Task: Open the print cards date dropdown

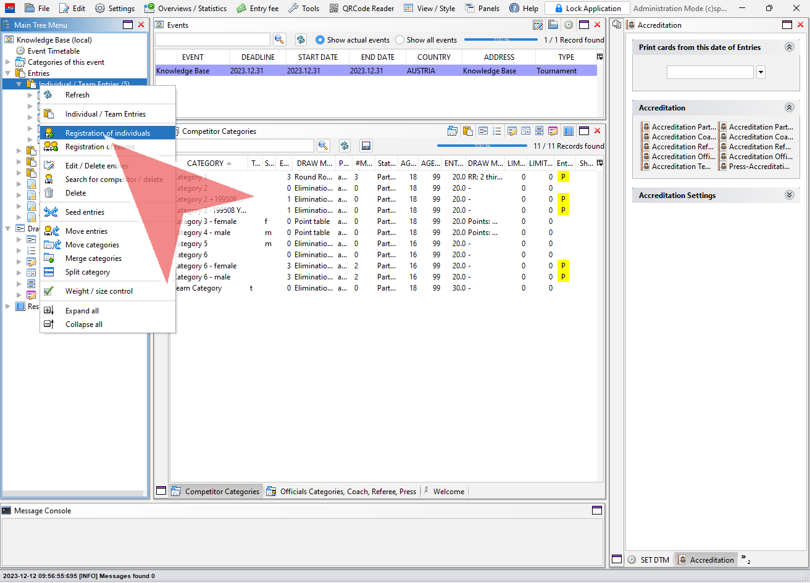Action: point(761,72)
